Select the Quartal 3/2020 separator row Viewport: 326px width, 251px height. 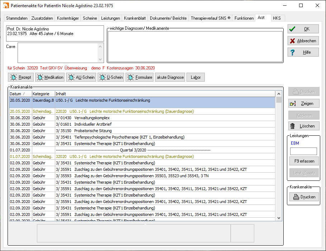click(142, 150)
